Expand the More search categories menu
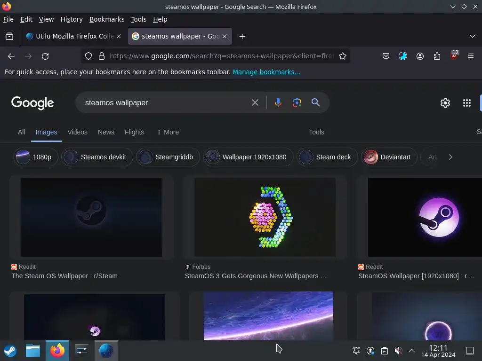482x361 pixels. click(168, 132)
